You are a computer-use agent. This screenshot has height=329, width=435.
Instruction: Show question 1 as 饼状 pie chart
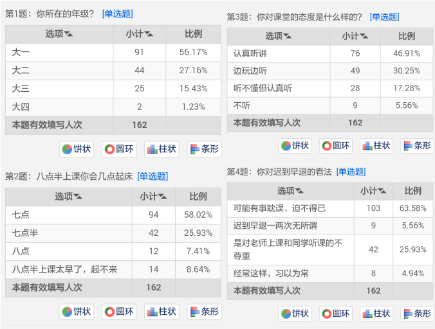(77, 149)
